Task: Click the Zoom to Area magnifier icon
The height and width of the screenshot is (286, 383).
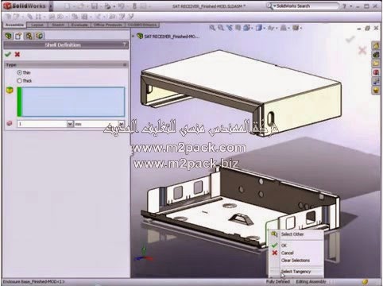Action: (x=221, y=28)
